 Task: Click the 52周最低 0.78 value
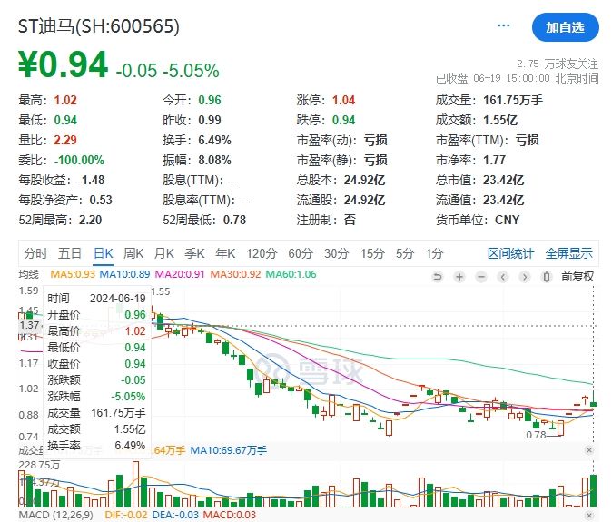tap(234, 220)
